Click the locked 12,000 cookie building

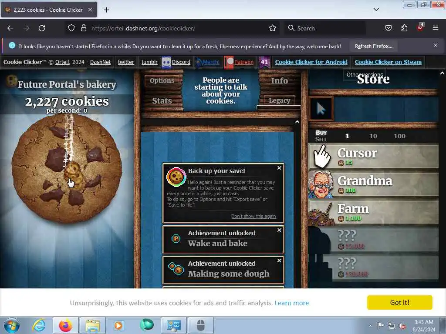373,240
